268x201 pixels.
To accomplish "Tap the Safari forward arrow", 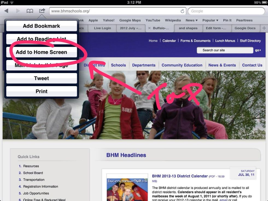I will coord(18,11).
